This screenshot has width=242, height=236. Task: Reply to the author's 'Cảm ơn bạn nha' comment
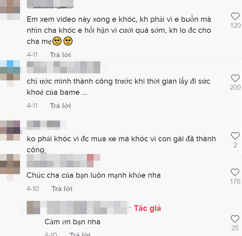pos(80,234)
